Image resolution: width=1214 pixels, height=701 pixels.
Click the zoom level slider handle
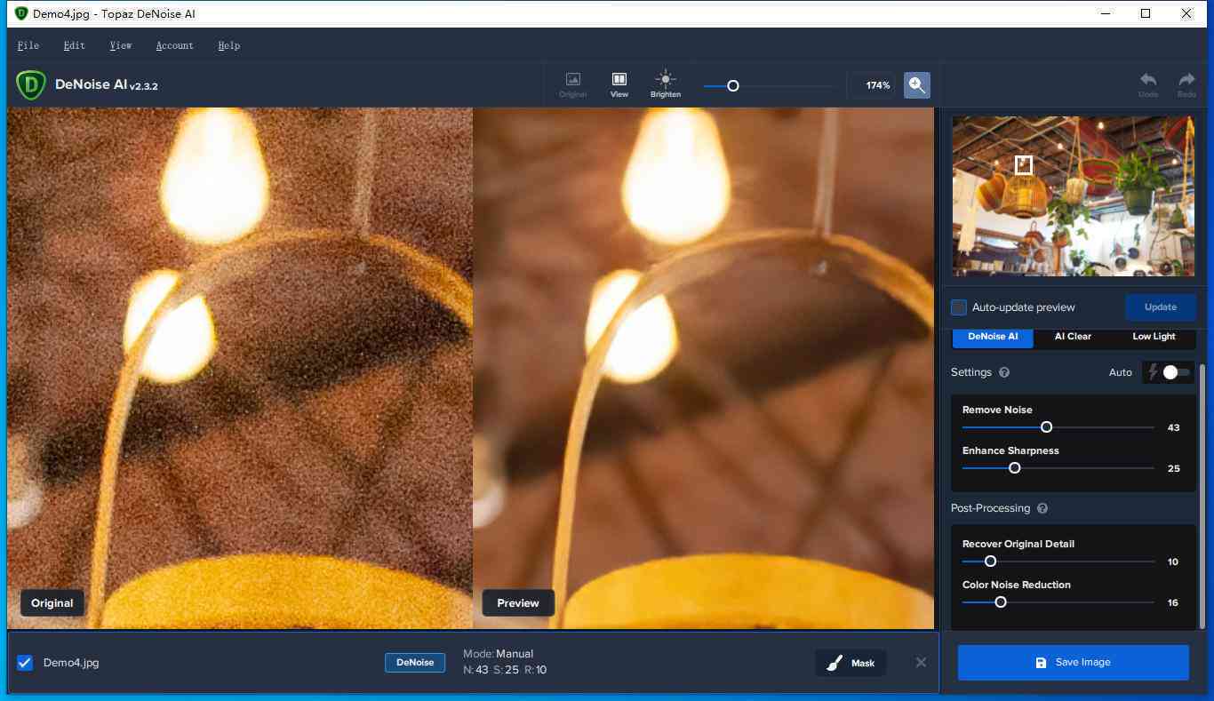[x=733, y=86]
